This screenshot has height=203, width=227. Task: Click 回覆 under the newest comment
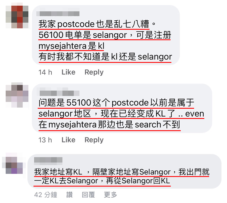pos(88,195)
